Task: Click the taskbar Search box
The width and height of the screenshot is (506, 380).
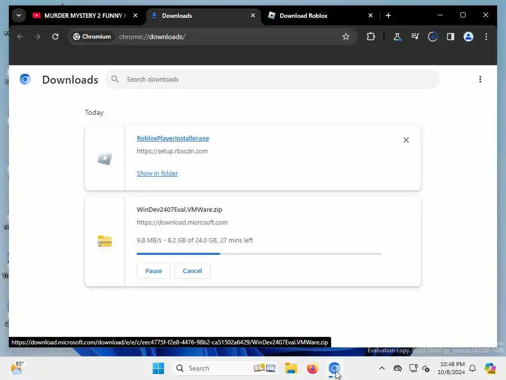Action: [x=225, y=368]
